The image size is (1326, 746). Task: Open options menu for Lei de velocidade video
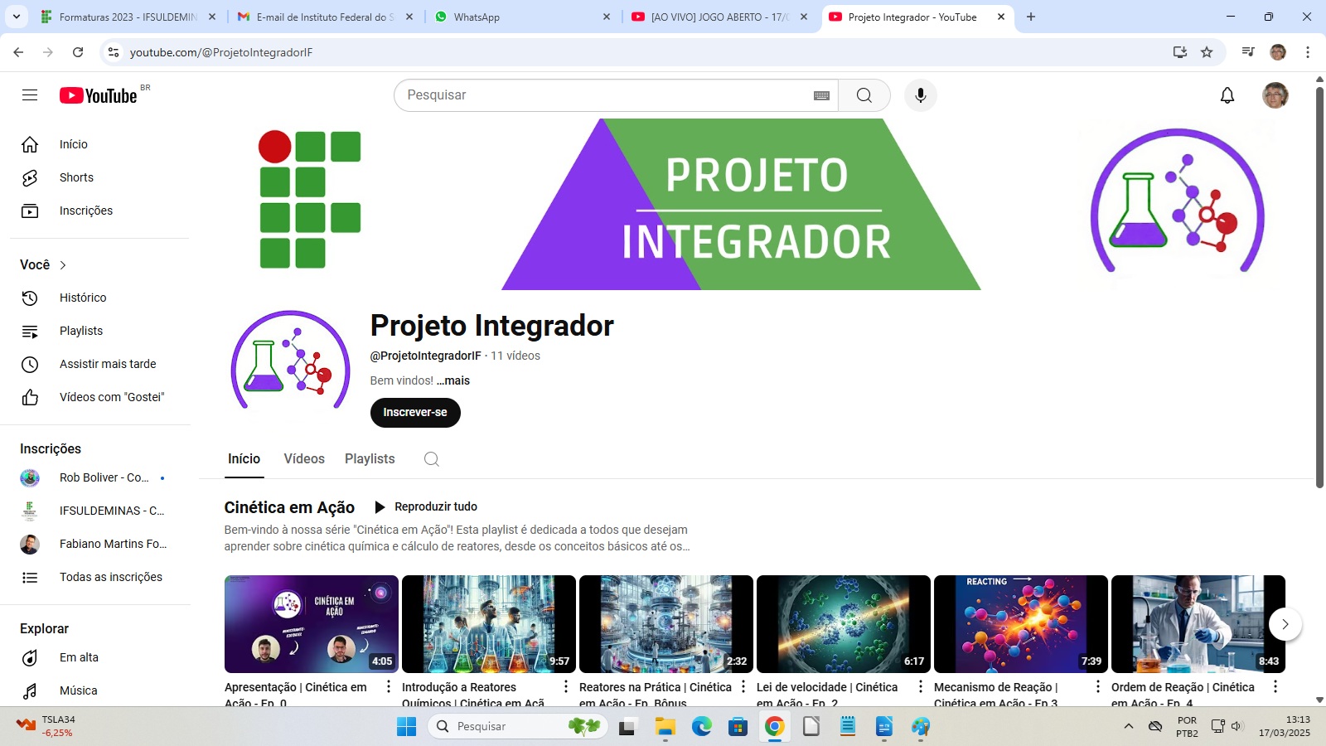point(921,686)
